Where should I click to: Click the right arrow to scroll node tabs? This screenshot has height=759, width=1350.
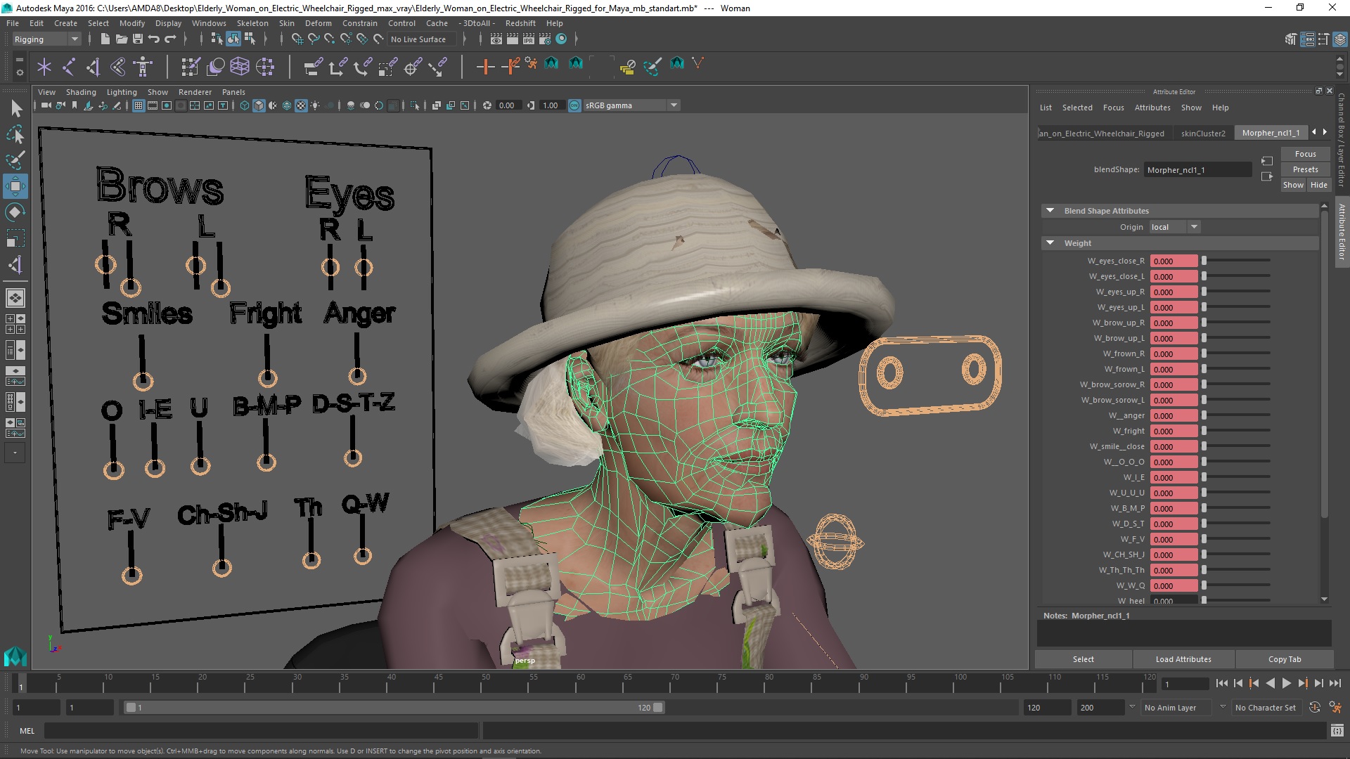(1325, 132)
